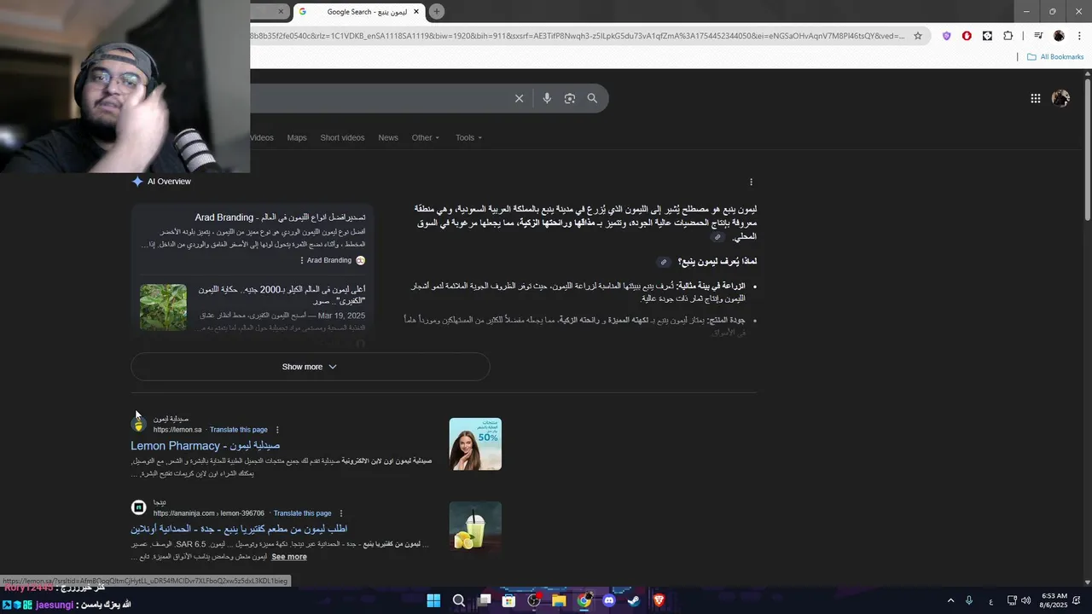Click the lemon plant source thumbnail
This screenshot has width=1092, height=614.
pos(163,307)
